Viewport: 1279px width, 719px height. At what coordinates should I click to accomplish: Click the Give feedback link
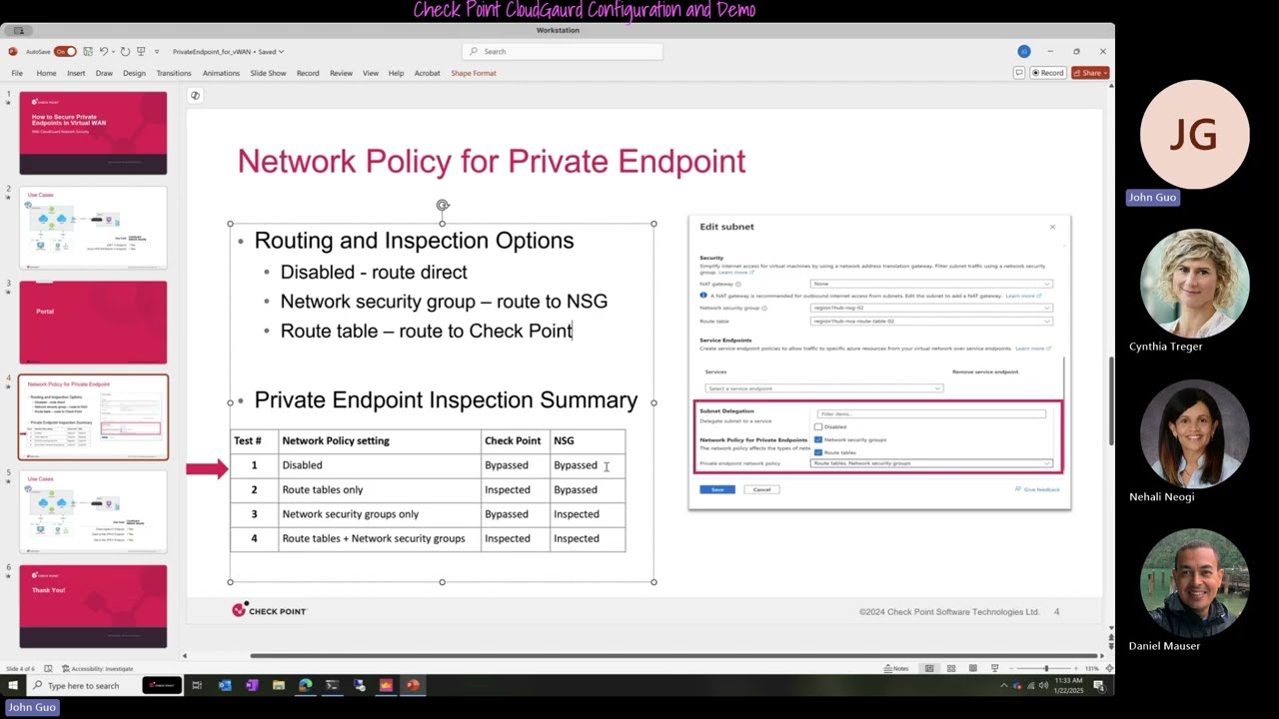point(1038,489)
